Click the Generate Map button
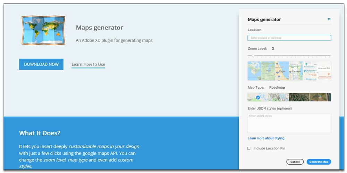 (319, 162)
